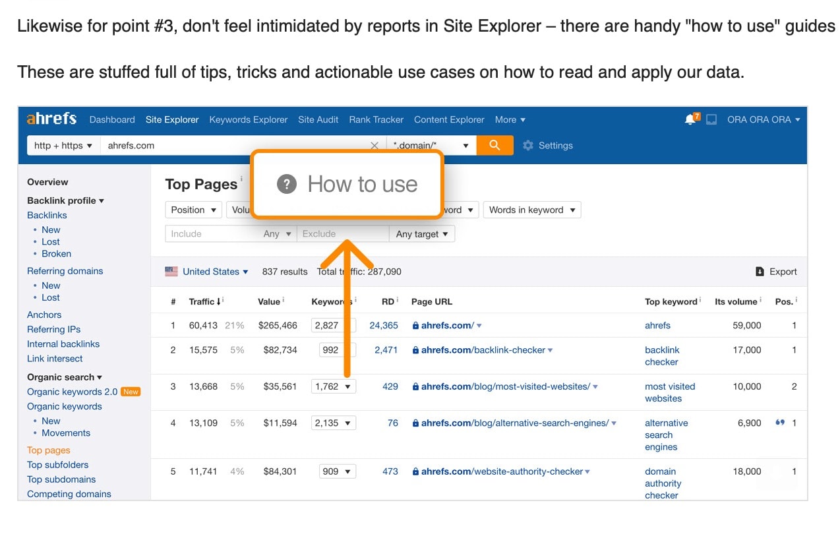Viewport: 840px width, 542px height.
Task: Open the alternative-search-engines page URL
Action: tap(515, 423)
